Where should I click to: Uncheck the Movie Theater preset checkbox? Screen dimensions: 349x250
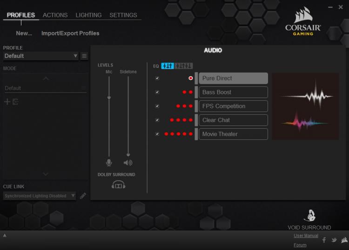tap(157, 134)
